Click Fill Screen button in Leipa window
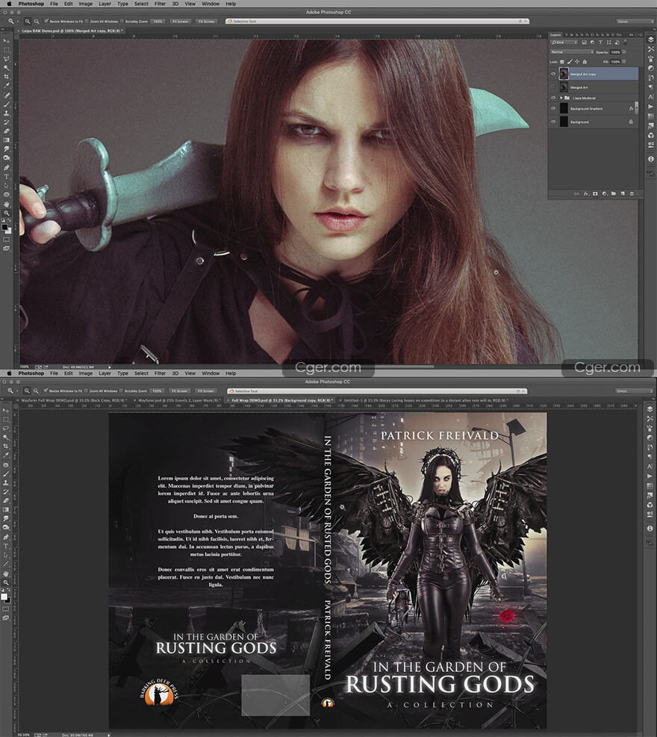This screenshot has width=657, height=737. pos(206,21)
